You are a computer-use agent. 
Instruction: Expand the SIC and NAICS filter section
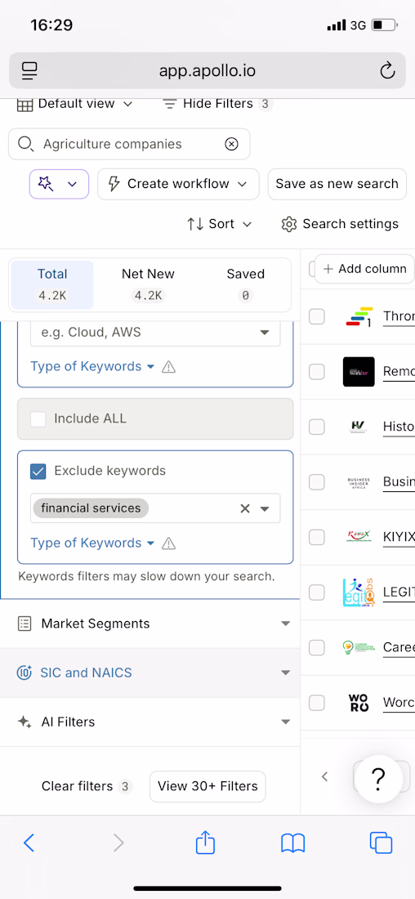coord(150,673)
